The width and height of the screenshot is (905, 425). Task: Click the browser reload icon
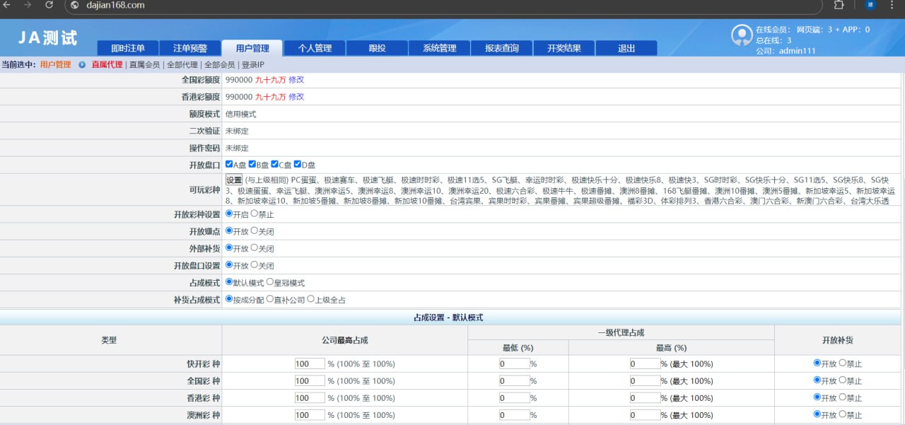(49, 5)
